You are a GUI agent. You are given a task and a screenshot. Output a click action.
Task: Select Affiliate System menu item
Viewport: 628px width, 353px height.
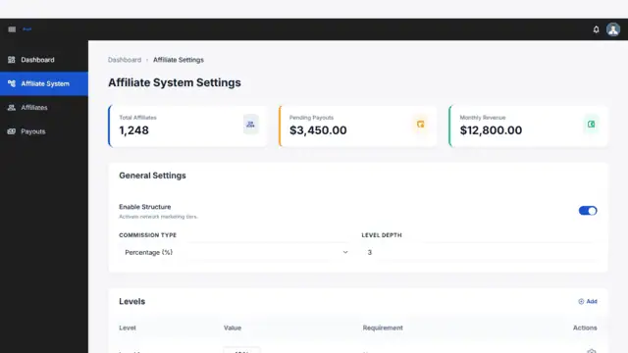tap(44, 83)
